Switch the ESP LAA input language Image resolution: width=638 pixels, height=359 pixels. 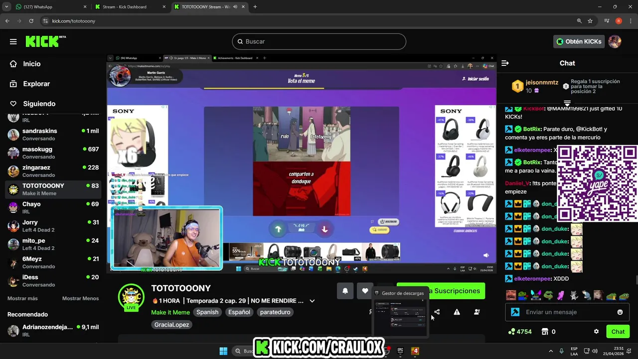point(574,351)
